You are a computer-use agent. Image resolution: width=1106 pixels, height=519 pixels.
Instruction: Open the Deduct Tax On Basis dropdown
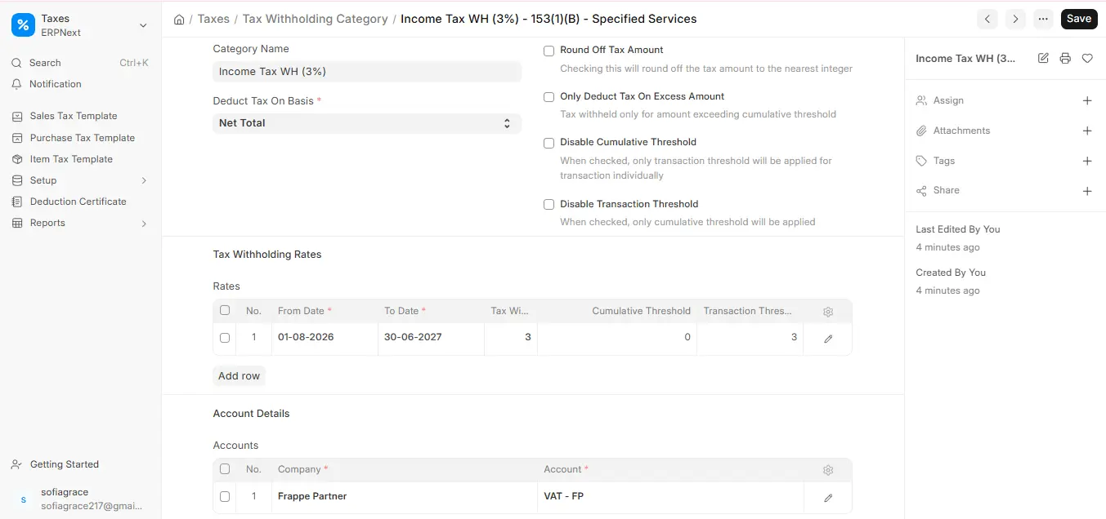point(367,123)
